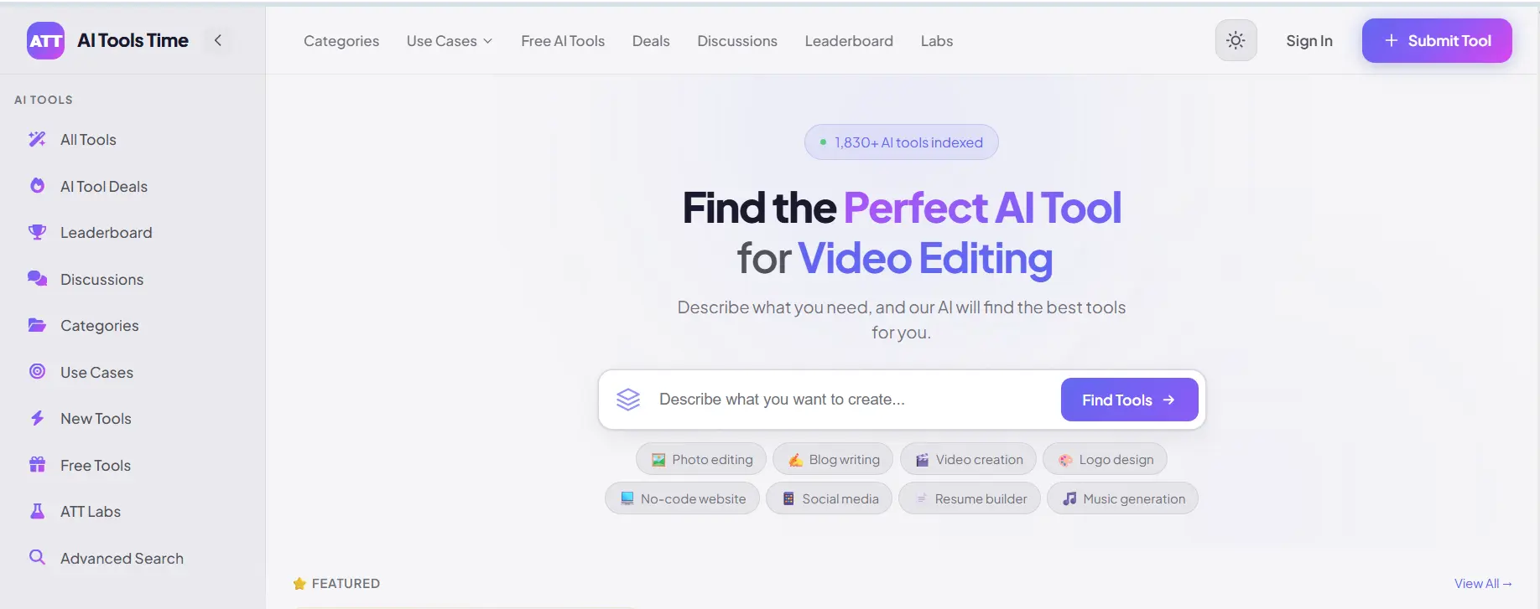Choose the Photo editing suggestion chip

[x=701, y=459]
